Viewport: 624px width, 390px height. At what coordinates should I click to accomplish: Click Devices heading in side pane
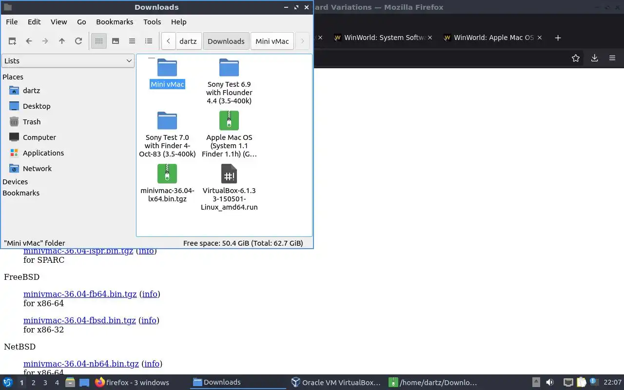tap(15, 182)
